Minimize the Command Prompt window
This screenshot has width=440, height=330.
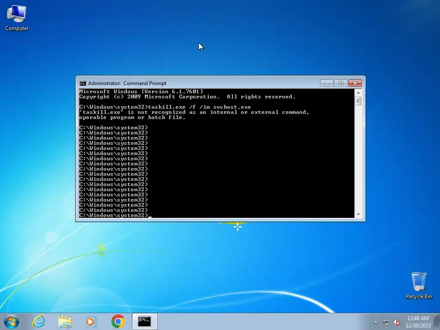(327, 83)
